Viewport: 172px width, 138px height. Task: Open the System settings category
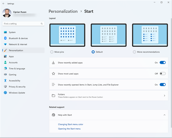(23, 32)
